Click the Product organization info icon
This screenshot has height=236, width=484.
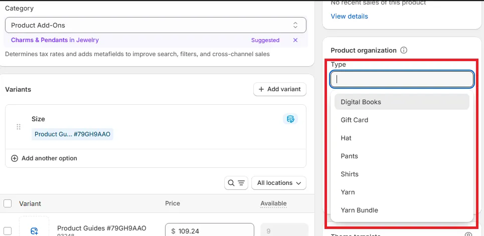(403, 50)
